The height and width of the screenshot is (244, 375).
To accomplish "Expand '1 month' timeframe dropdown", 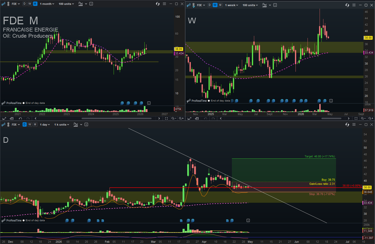I will [x=47, y=4].
